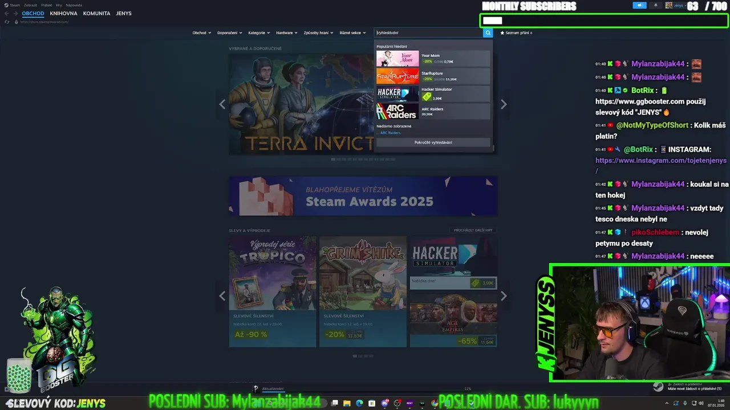Click PROCHÁZET DALŠÍ HRY button
Screen dimensions: 730x410
click(x=473, y=230)
